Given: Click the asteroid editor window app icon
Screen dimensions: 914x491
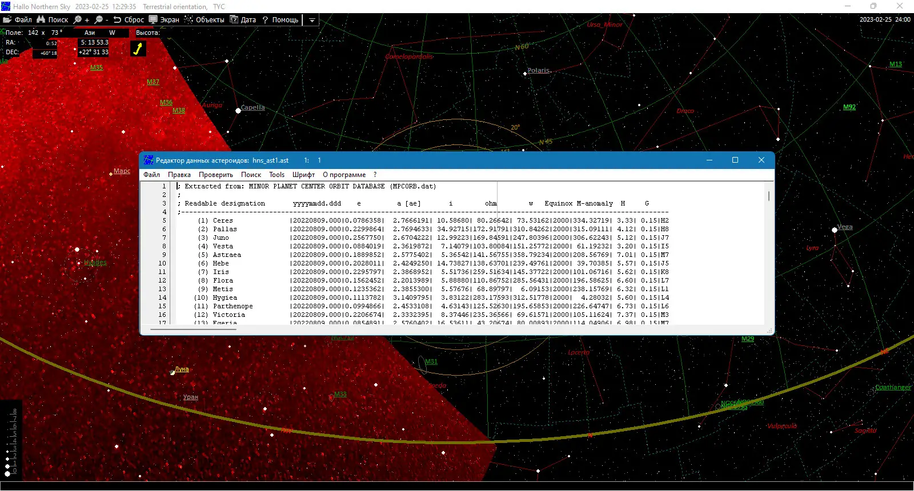Looking at the screenshot, I should (149, 160).
